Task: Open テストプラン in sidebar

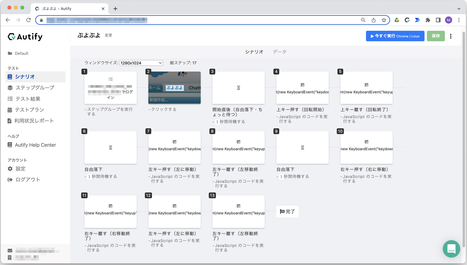Action: point(26,110)
